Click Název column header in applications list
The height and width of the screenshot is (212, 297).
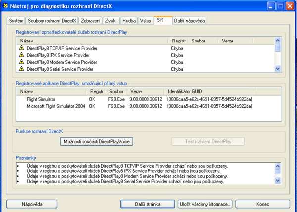51,92
